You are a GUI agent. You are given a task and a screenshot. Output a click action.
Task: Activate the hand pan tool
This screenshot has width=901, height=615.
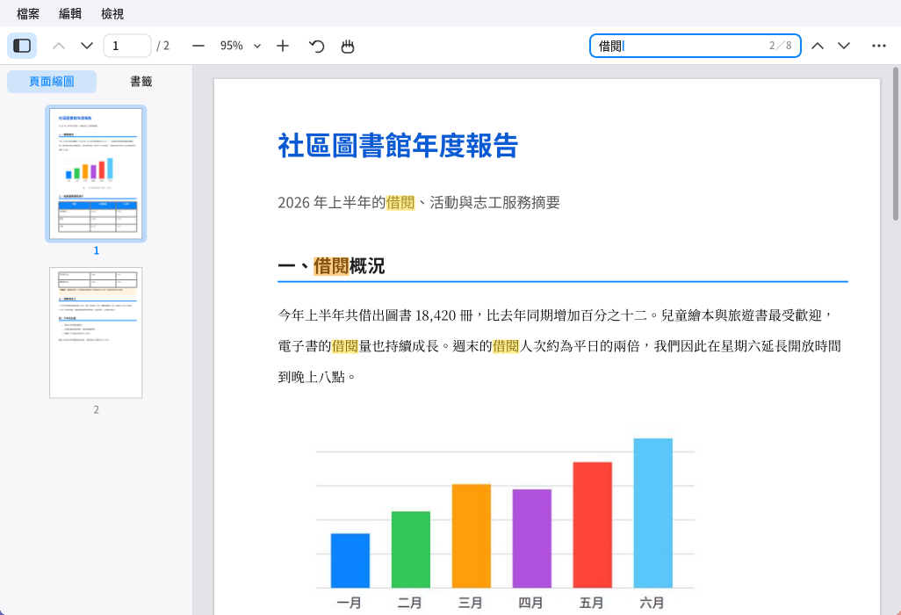click(348, 46)
